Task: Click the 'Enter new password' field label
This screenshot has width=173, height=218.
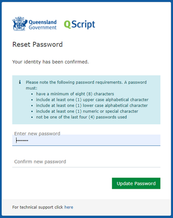Action: coord(37,133)
